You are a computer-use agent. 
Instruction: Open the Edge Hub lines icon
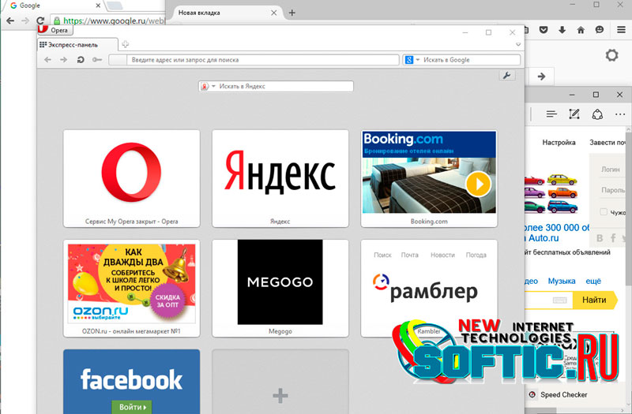click(551, 114)
